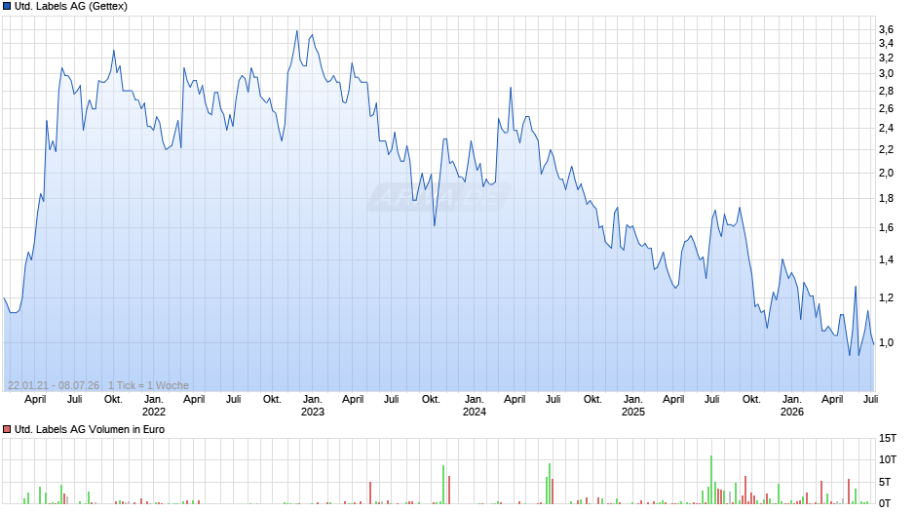The height and width of the screenshot is (513, 916).
Task: Click the '1 Tick = 1 Woche' text
Action: click(x=148, y=385)
